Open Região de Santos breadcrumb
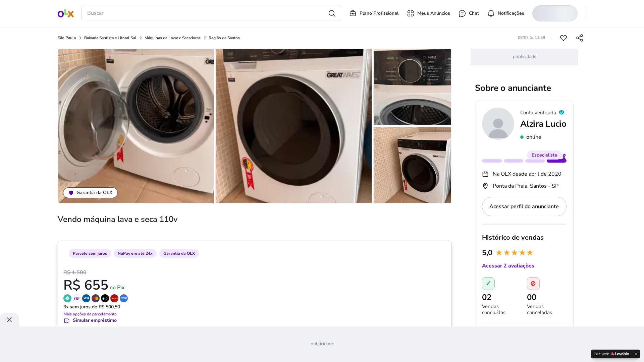 (224, 38)
